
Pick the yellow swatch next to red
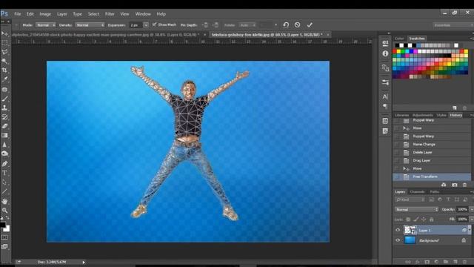pos(398,52)
